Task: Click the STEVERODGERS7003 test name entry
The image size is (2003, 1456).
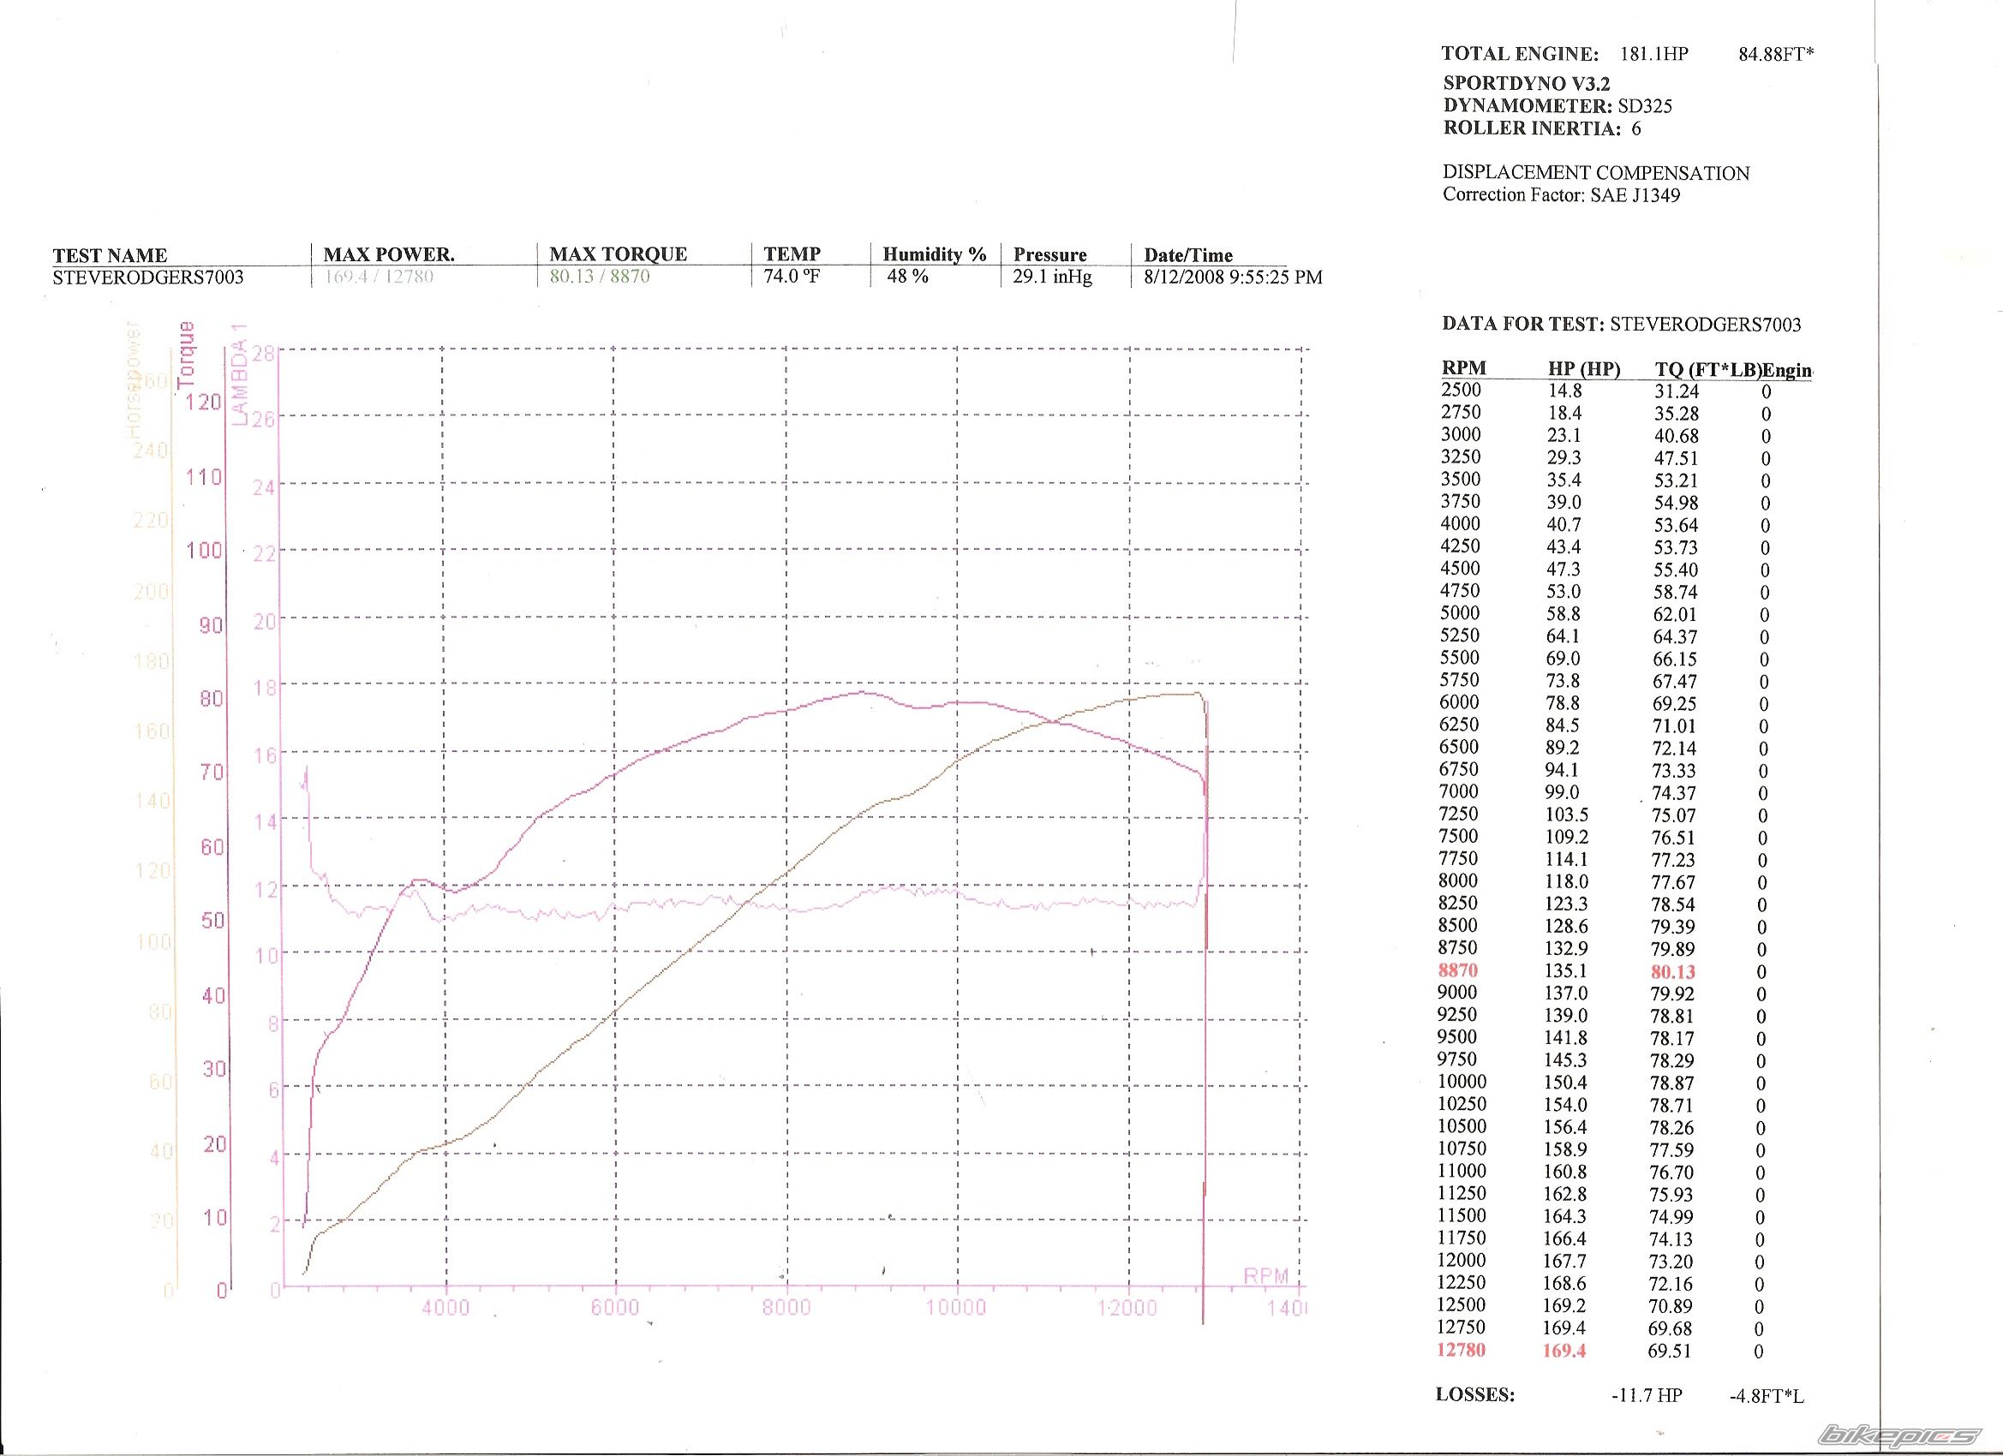Action: (x=147, y=277)
